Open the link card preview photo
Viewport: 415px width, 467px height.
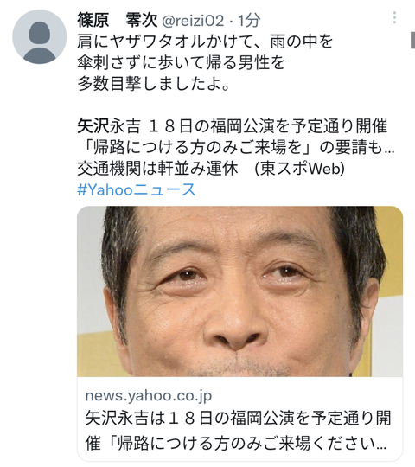pos(240,291)
